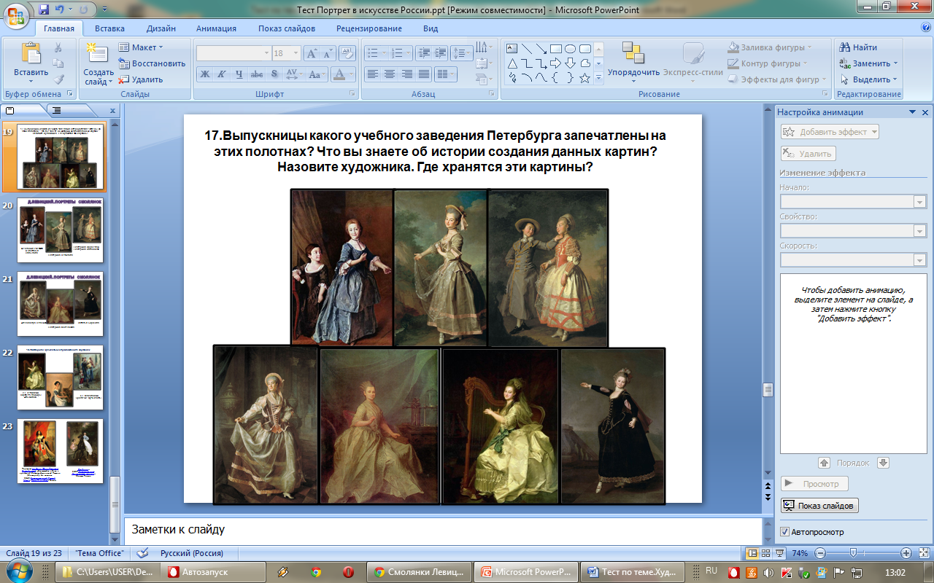Click Создать слайд to add a slide
Image resolution: width=934 pixels, height=583 pixels.
coord(98,63)
